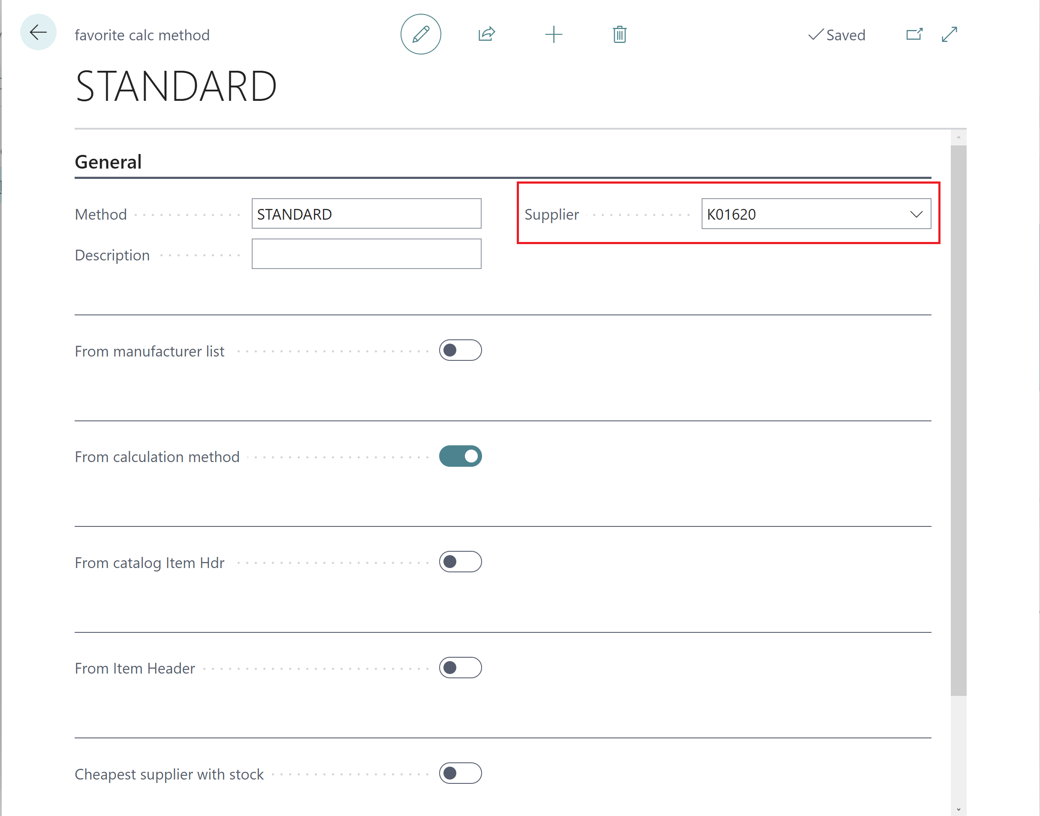The width and height of the screenshot is (1040, 816).
Task: Open the Supplier dropdown arrow
Action: coord(916,214)
